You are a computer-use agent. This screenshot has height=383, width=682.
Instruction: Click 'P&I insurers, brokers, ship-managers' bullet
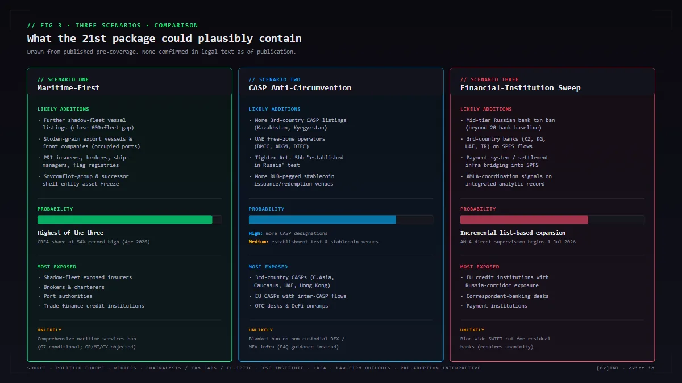tap(83, 161)
